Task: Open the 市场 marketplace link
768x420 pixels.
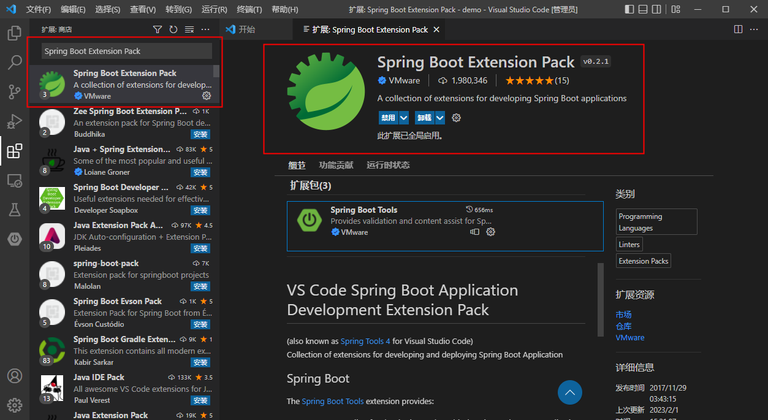Action: (x=623, y=315)
